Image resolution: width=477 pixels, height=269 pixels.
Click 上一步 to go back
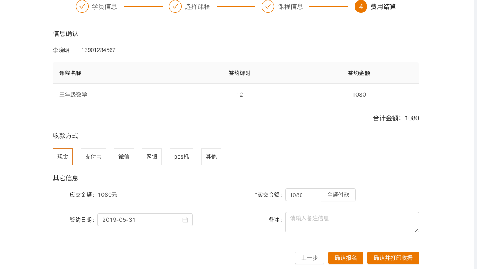tap(310, 258)
